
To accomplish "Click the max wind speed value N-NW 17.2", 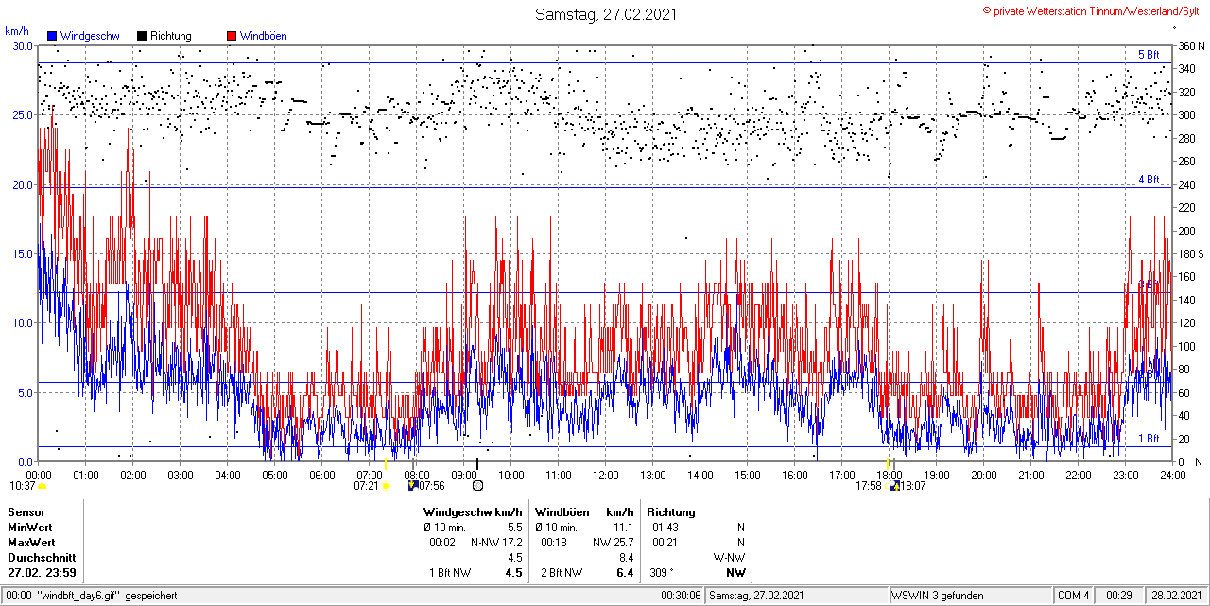I will point(496,543).
